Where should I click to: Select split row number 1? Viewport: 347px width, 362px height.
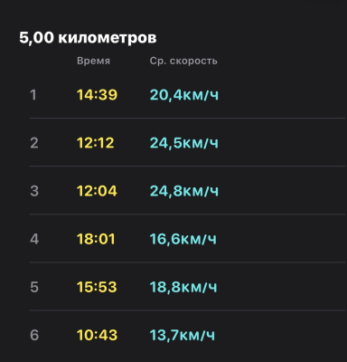(187, 95)
